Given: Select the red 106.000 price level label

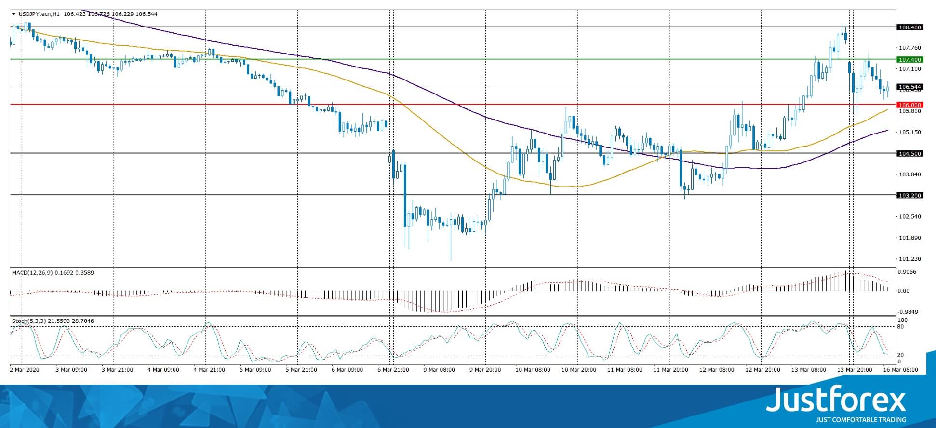Looking at the screenshot, I should click(x=910, y=105).
